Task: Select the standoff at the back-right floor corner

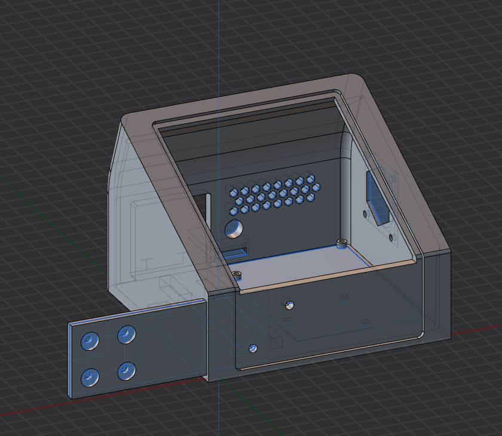Action: pos(342,243)
